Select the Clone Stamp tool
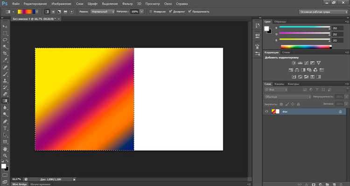 coord(5,81)
